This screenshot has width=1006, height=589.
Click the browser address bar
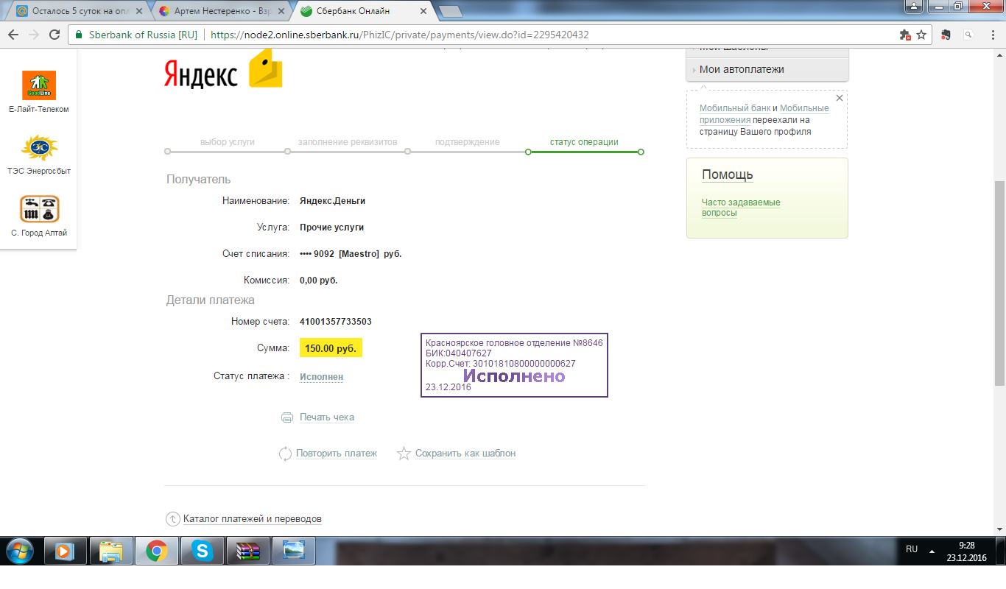click(x=442, y=34)
